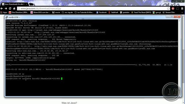Minimize the root@v1558 terminal window

(x=168, y=17)
